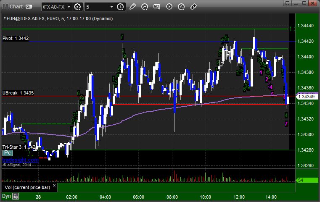Click the chart window grip icon
Viewport: 320px width, 202px height.
pyautogui.click(x=5, y=7)
